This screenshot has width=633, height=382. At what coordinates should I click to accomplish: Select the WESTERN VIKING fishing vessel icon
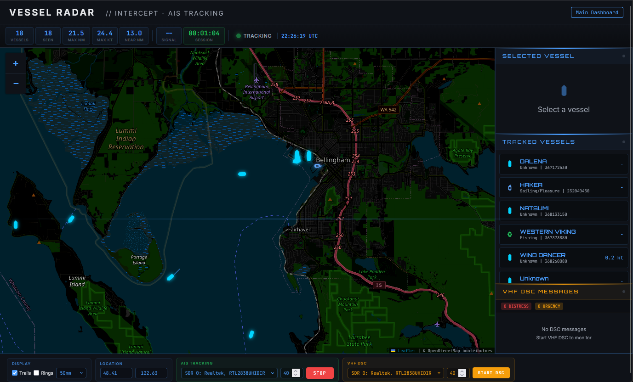pyautogui.click(x=510, y=234)
